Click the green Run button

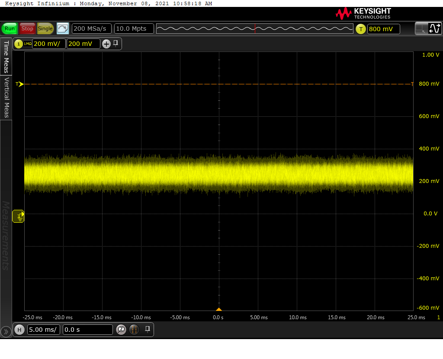(10, 29)
